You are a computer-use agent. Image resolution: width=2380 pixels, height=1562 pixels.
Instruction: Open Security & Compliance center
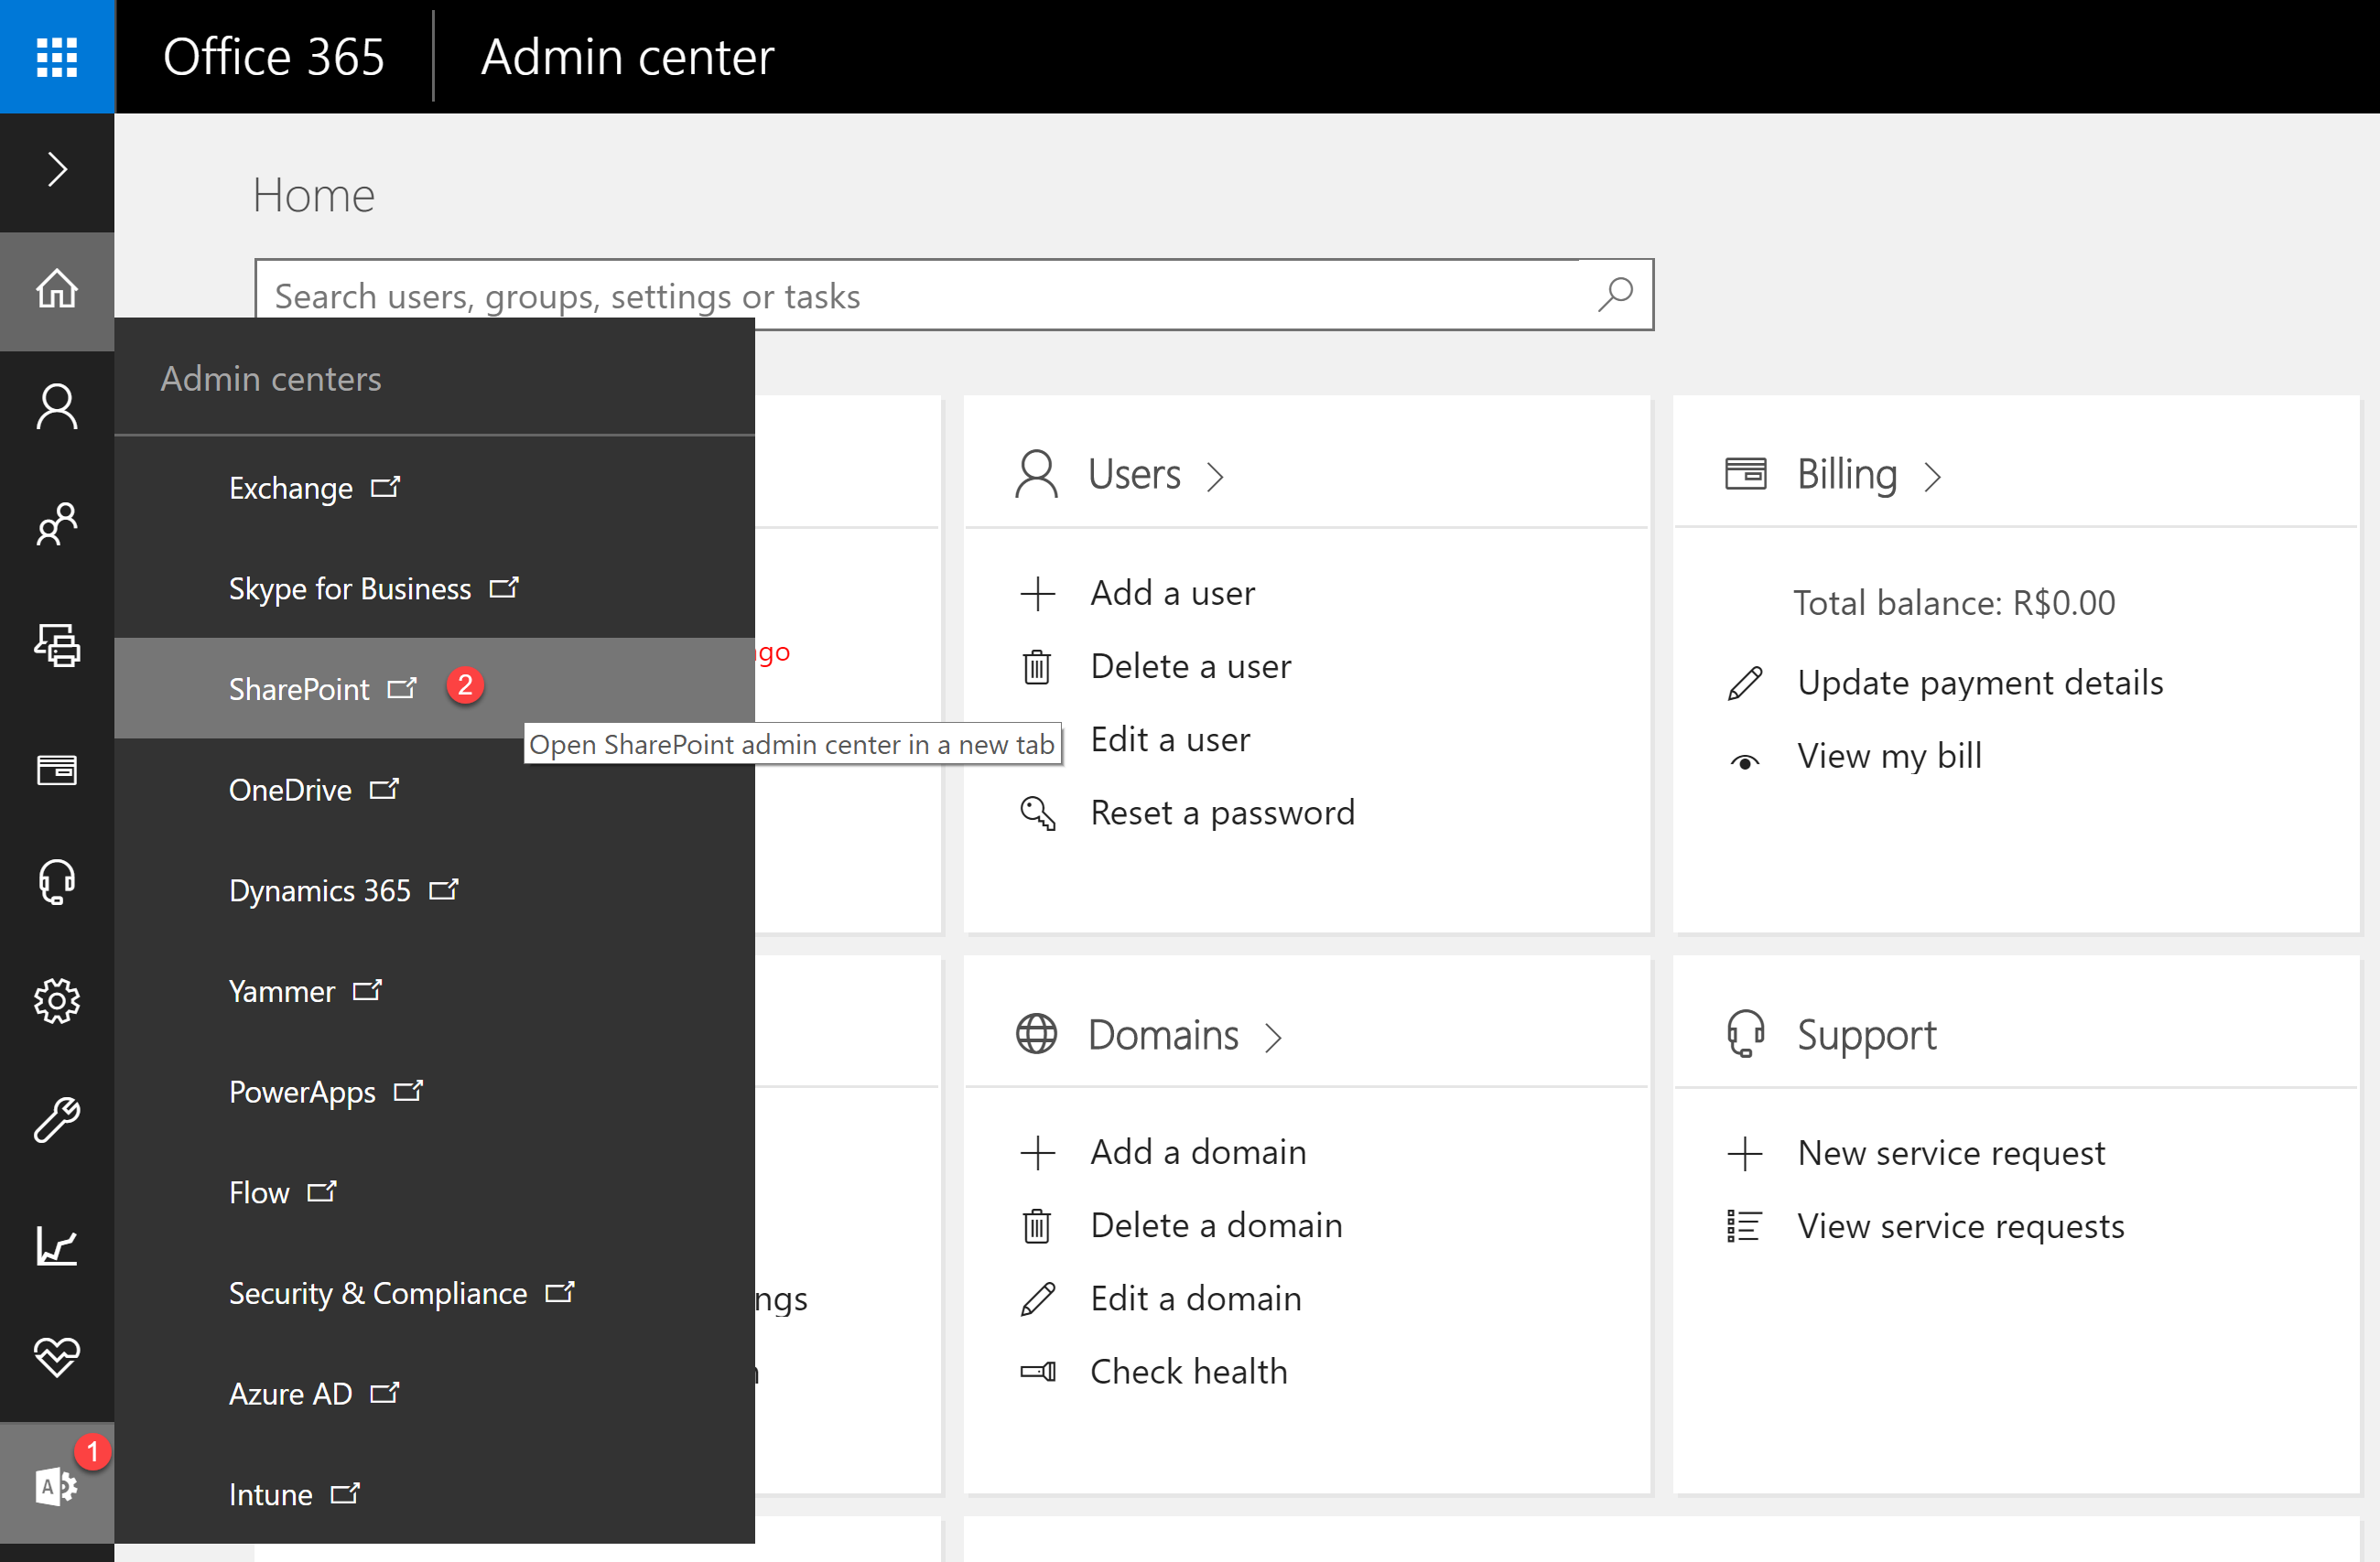(434, 1293)
